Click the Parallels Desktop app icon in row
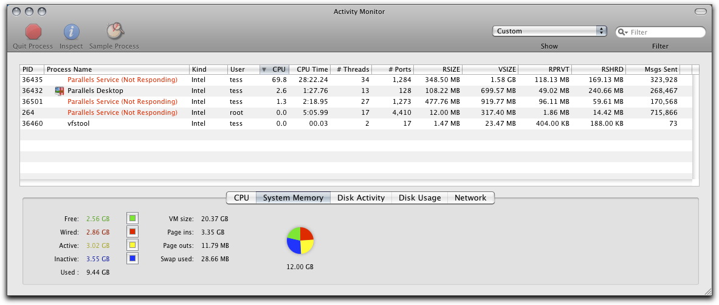Image resolution: width=719 pixels, height=305 pixels. (59, 91)
